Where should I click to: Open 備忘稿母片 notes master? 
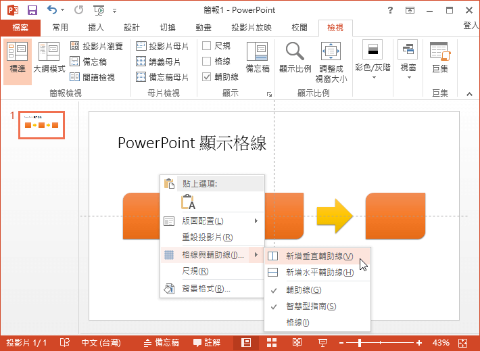(162, 77)
